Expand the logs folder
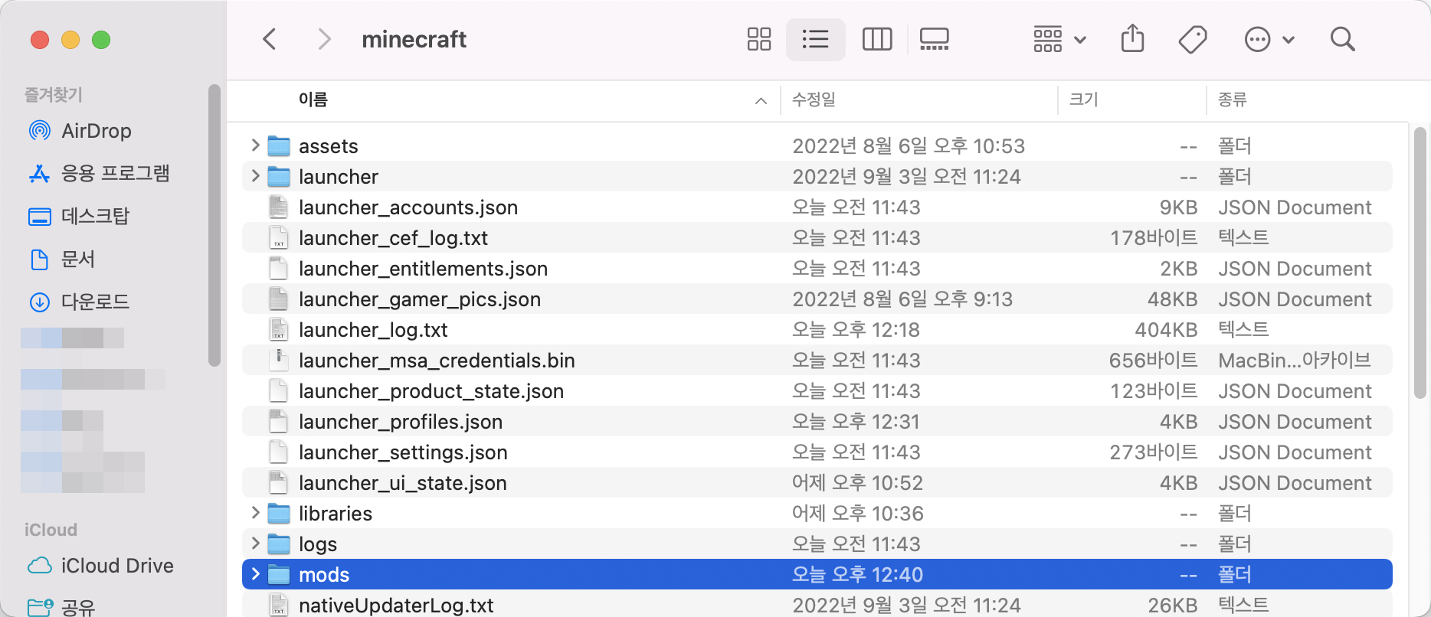This screenshot has height=617, width=1431. point(255,543)
